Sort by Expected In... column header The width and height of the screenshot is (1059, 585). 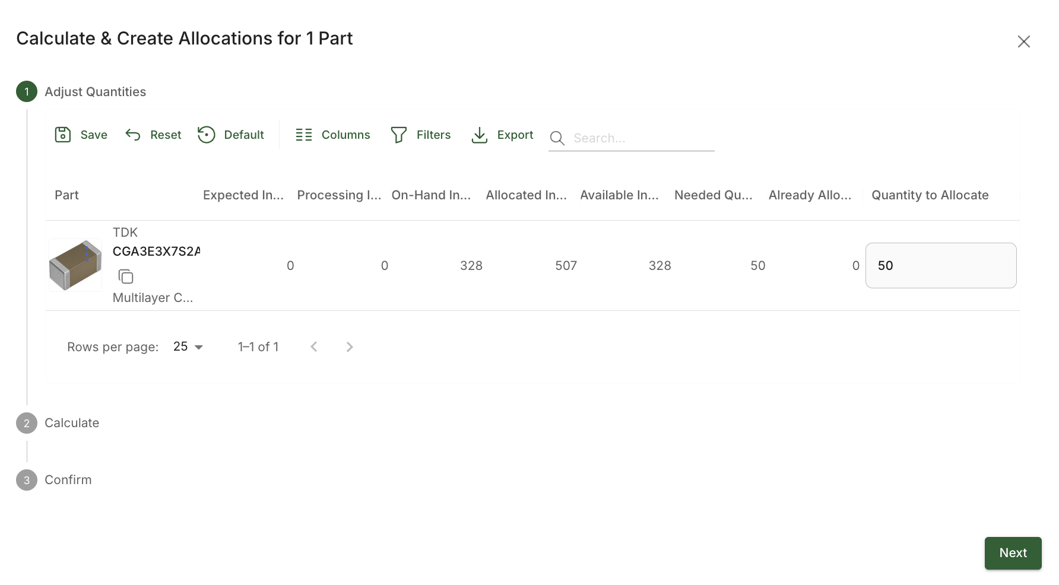tap(243, 195)
